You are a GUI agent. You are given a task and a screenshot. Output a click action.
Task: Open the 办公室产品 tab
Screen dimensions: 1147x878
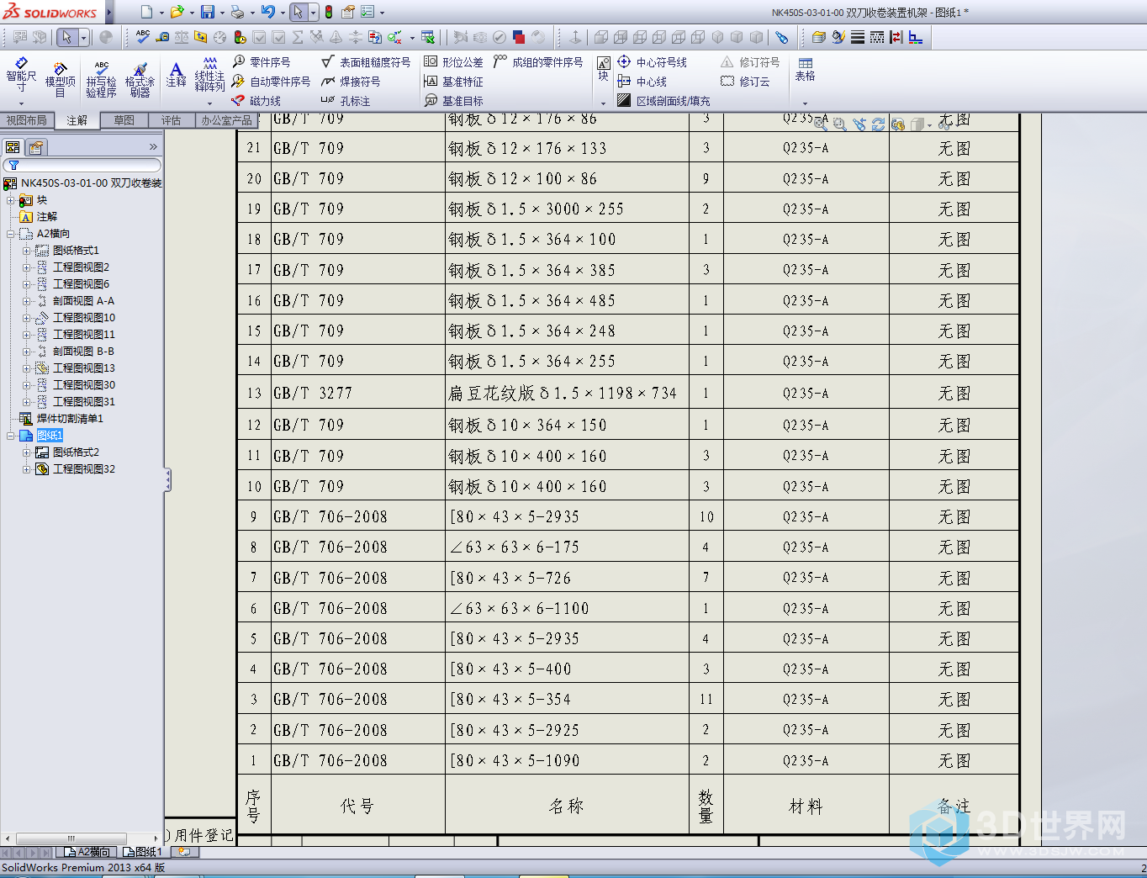[x=225, y=120]
